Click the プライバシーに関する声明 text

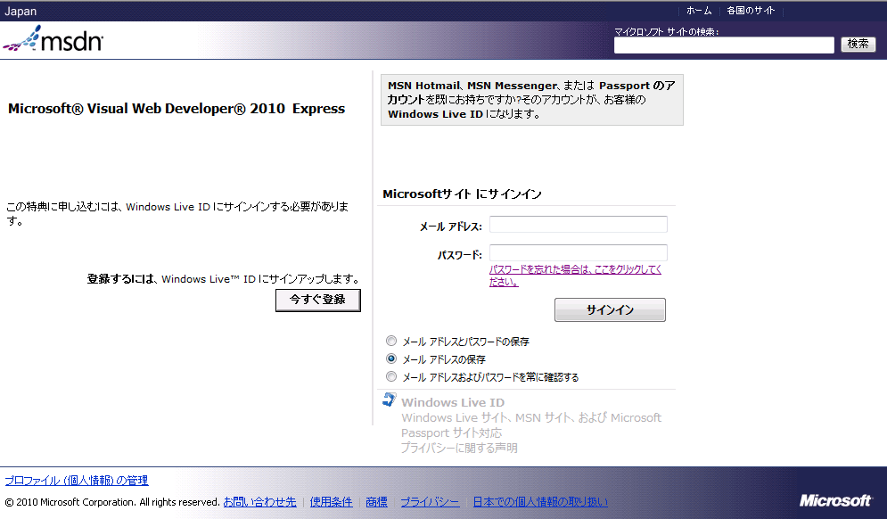tap(459, 449)
